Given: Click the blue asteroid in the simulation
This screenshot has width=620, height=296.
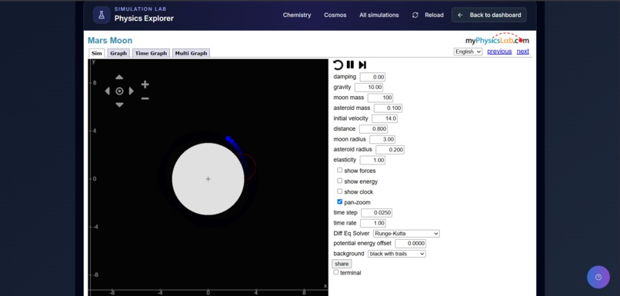Looking at the screenshot, I should pyautogui.click(x=228, y=138).
